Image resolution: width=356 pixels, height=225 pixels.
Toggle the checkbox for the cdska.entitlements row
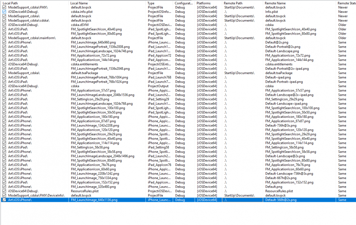click(x=4, y=64)
